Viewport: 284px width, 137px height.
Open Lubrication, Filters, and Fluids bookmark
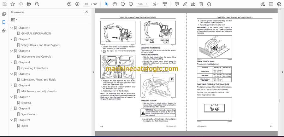click(x=38, y=80)
